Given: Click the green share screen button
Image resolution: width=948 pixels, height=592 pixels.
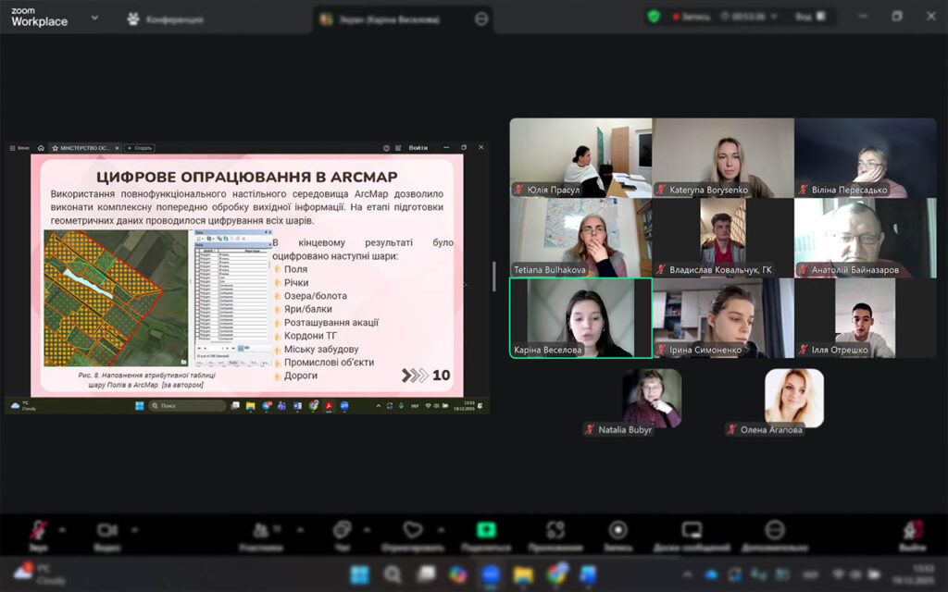Looking at the screenshot, I should [x=486, y=531].
